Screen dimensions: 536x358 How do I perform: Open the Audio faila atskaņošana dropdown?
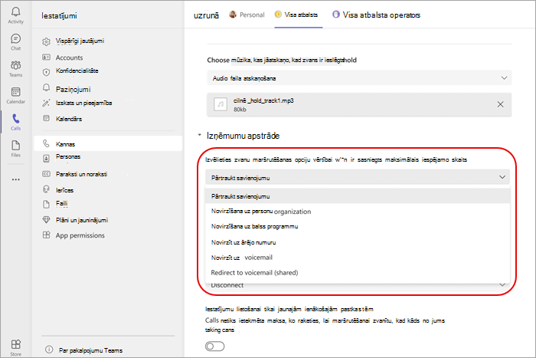pos(359,78)
